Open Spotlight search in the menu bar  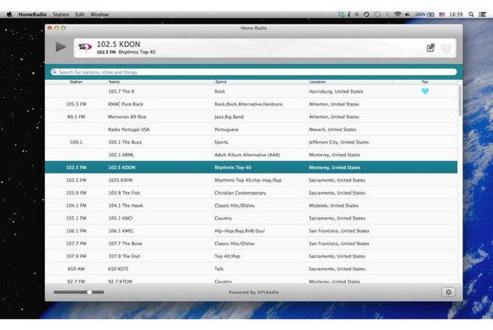click(471, 14)
